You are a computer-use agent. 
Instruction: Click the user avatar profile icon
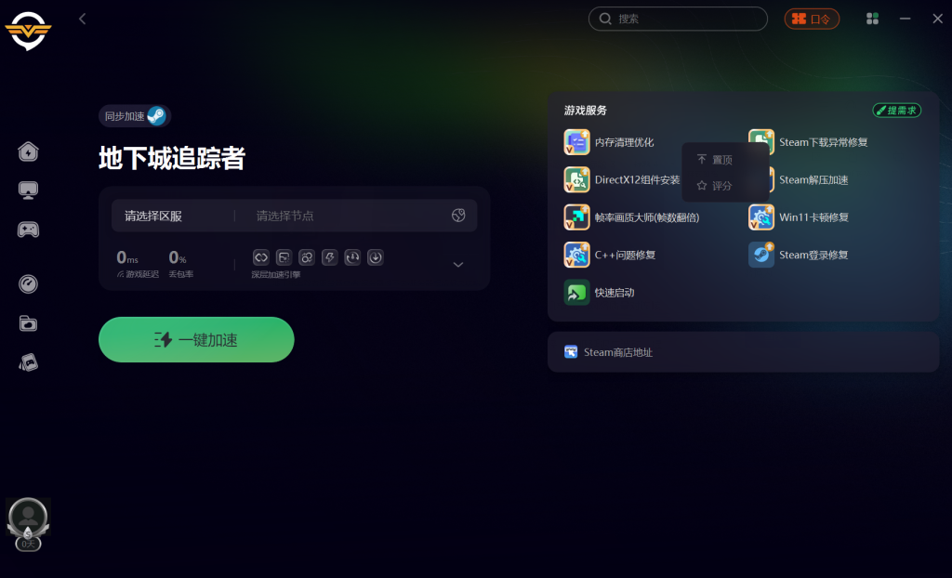(28, 518)
